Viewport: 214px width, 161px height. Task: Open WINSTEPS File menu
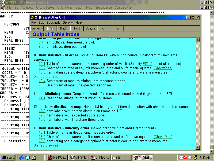pyautogui.click(x=9, y=8)
